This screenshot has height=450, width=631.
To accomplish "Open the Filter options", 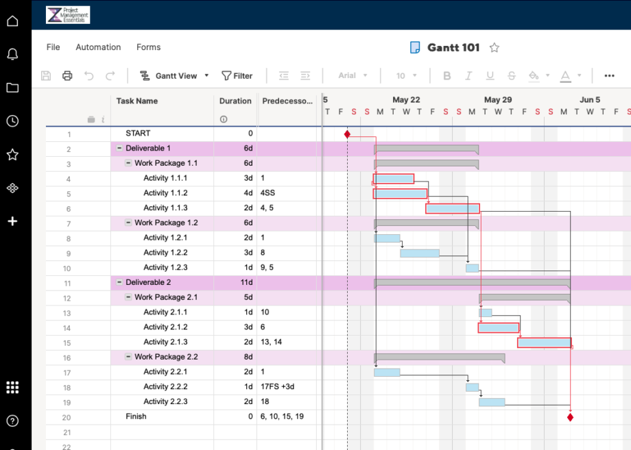I will (x=237, y=75).
